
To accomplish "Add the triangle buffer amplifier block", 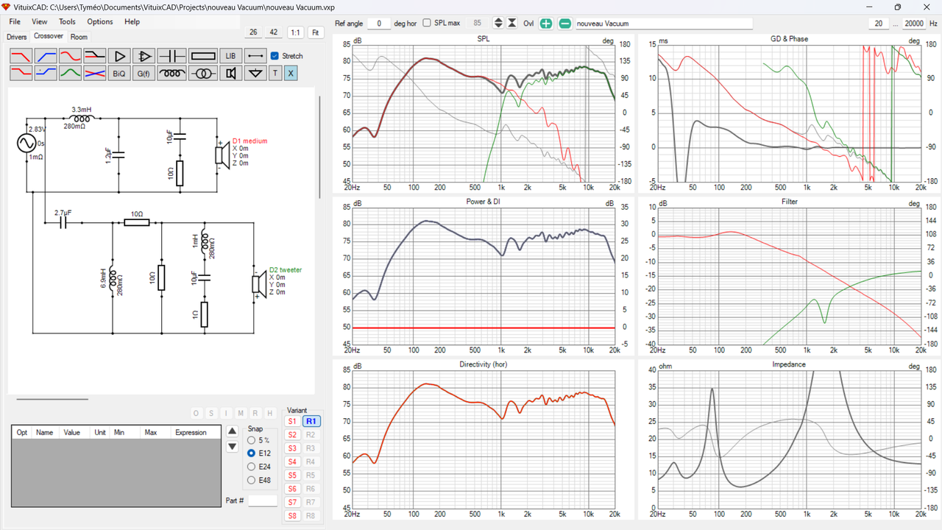I will pos(119,56).
